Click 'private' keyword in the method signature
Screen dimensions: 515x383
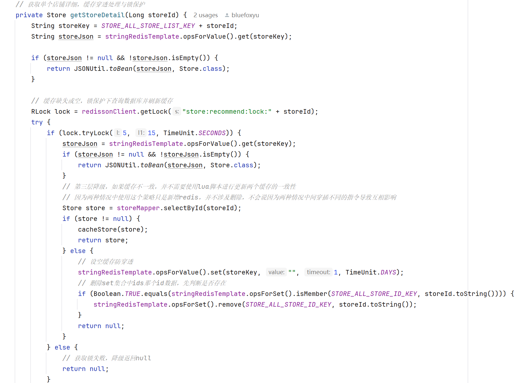pyautogui.click(x=29, y=15)
